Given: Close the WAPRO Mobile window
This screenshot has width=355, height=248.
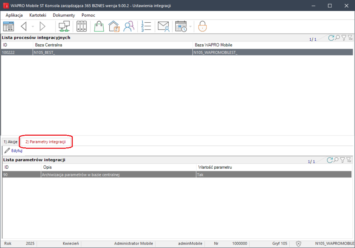Looking at the screenshot, I should point(346,6).
